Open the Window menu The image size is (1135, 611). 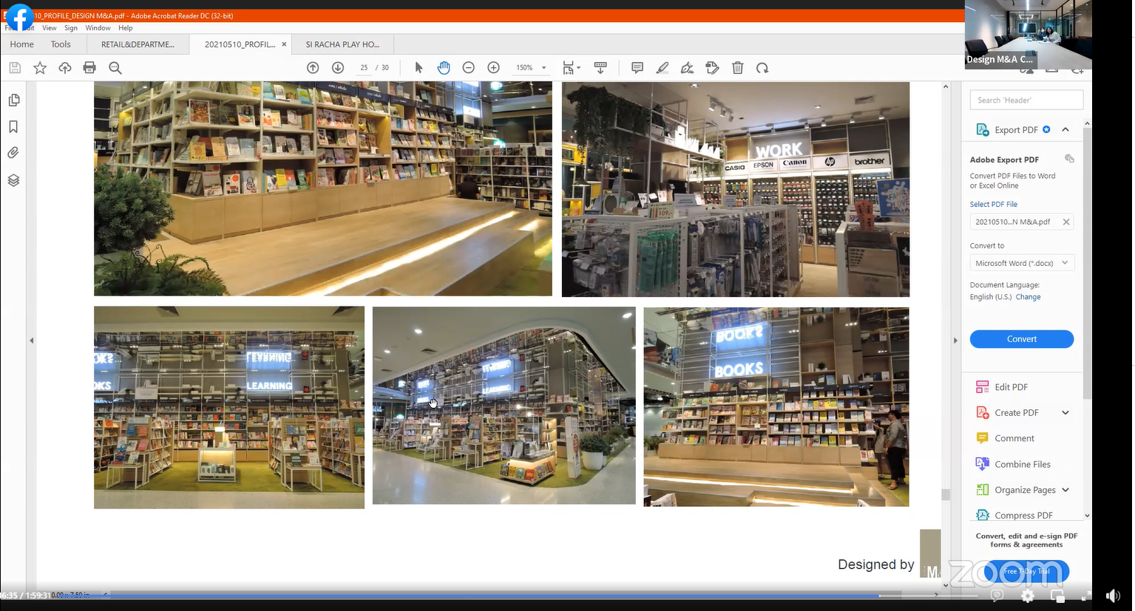point(98,28)
